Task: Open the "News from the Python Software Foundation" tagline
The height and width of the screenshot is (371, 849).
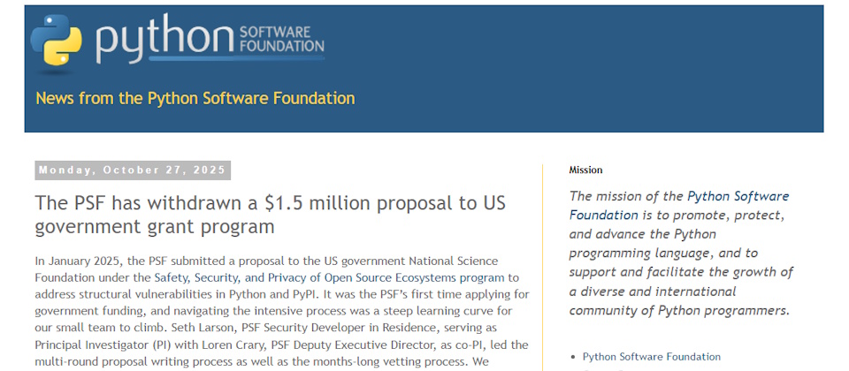Action: (x=195, y=98)
